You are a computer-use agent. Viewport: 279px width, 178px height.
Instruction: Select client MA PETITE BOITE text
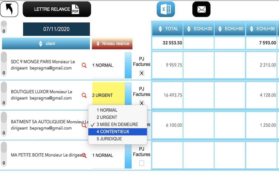pyautogui.click(x=48, y=155)
